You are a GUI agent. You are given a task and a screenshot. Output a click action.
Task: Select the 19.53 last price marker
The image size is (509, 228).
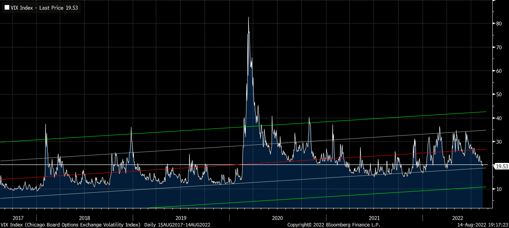point(501,166)
